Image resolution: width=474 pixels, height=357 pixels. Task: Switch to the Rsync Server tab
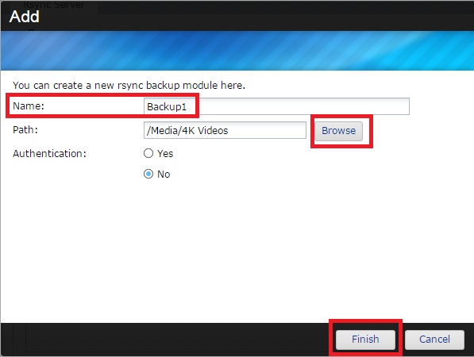(x=54, y=5)
